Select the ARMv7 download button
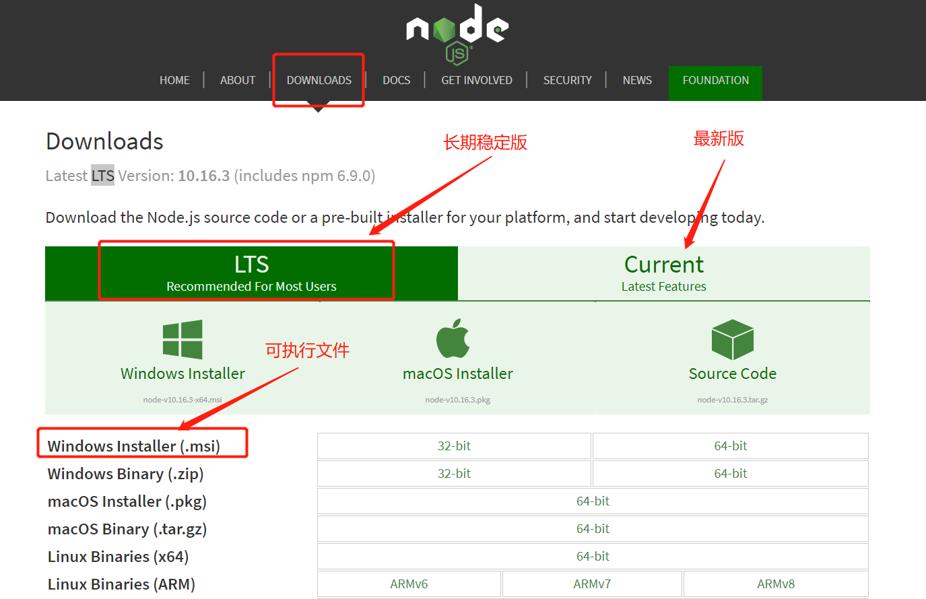Image resolution: width=926 pixels, height=599 pixels. point(592,584)
